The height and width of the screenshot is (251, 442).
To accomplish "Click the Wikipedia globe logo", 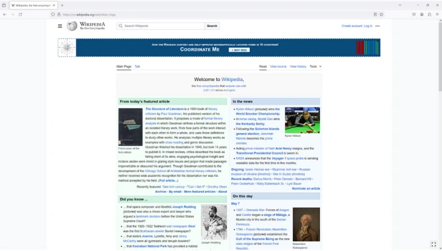I will (72, 26).
